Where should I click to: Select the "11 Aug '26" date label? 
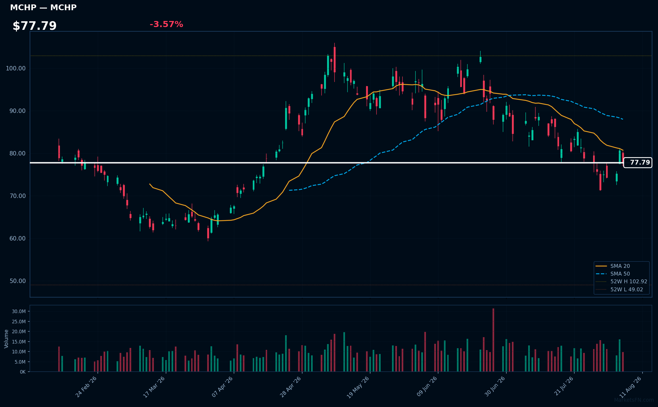point(630,387)
